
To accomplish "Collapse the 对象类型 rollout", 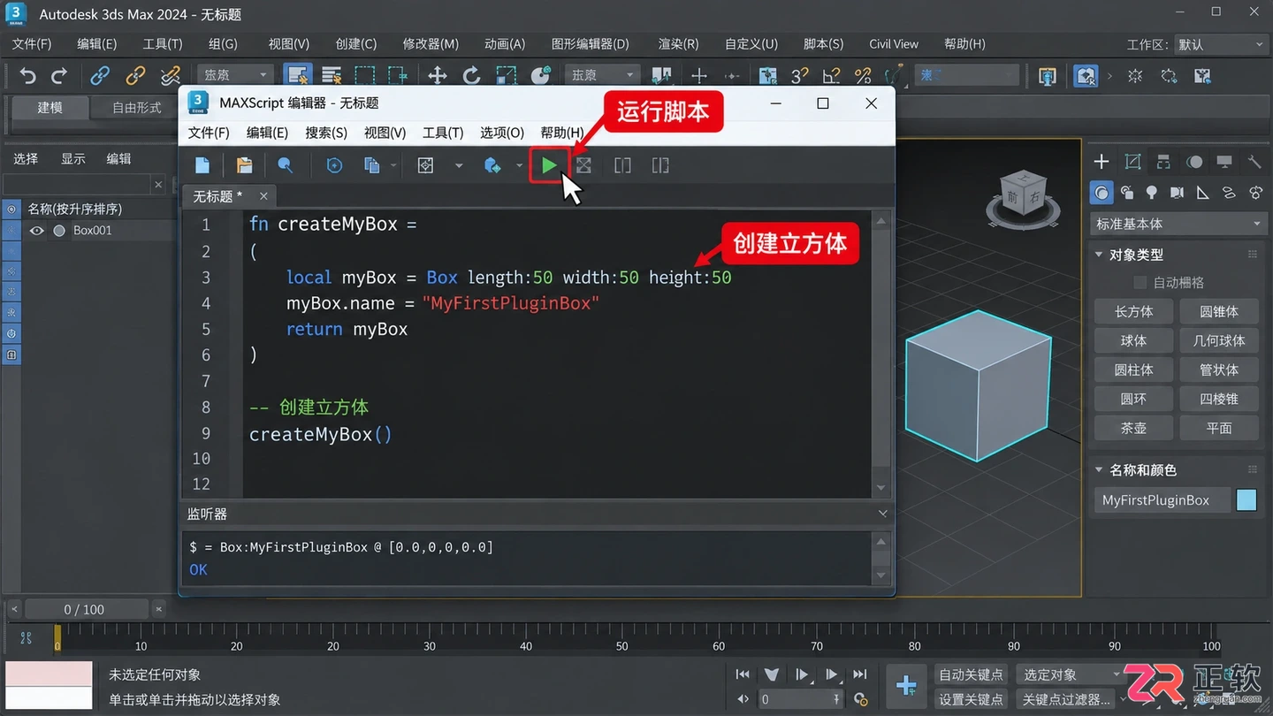I will 1099,255.
